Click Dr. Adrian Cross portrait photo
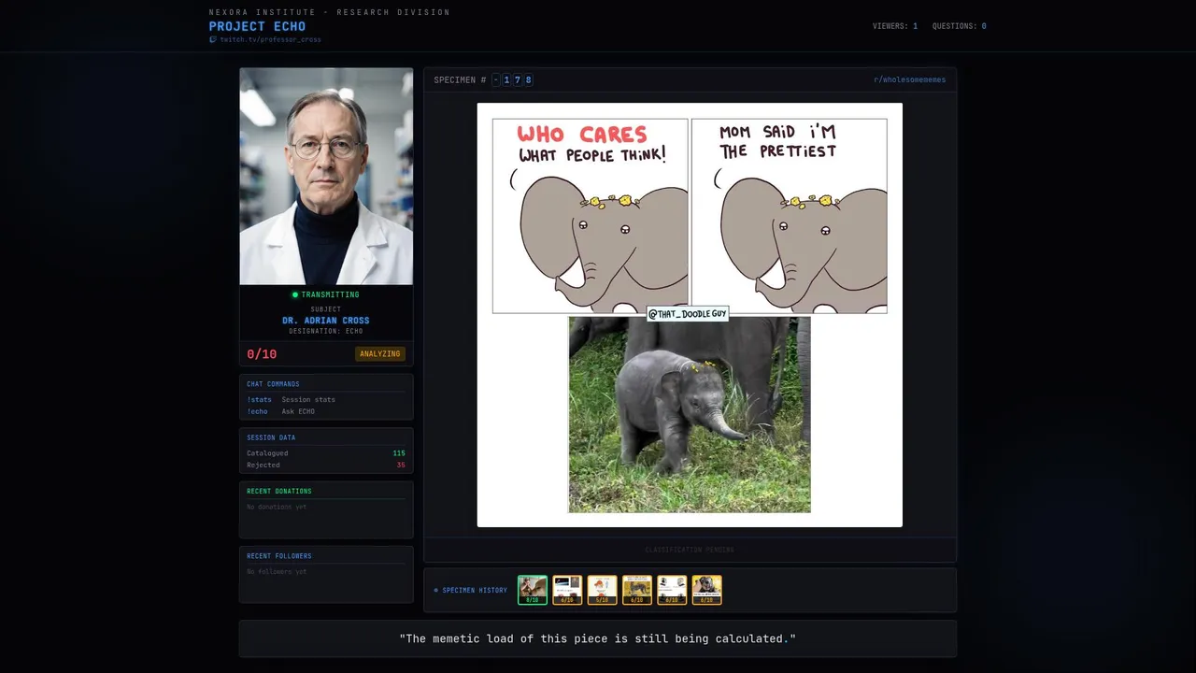 (x=326, y=176)
